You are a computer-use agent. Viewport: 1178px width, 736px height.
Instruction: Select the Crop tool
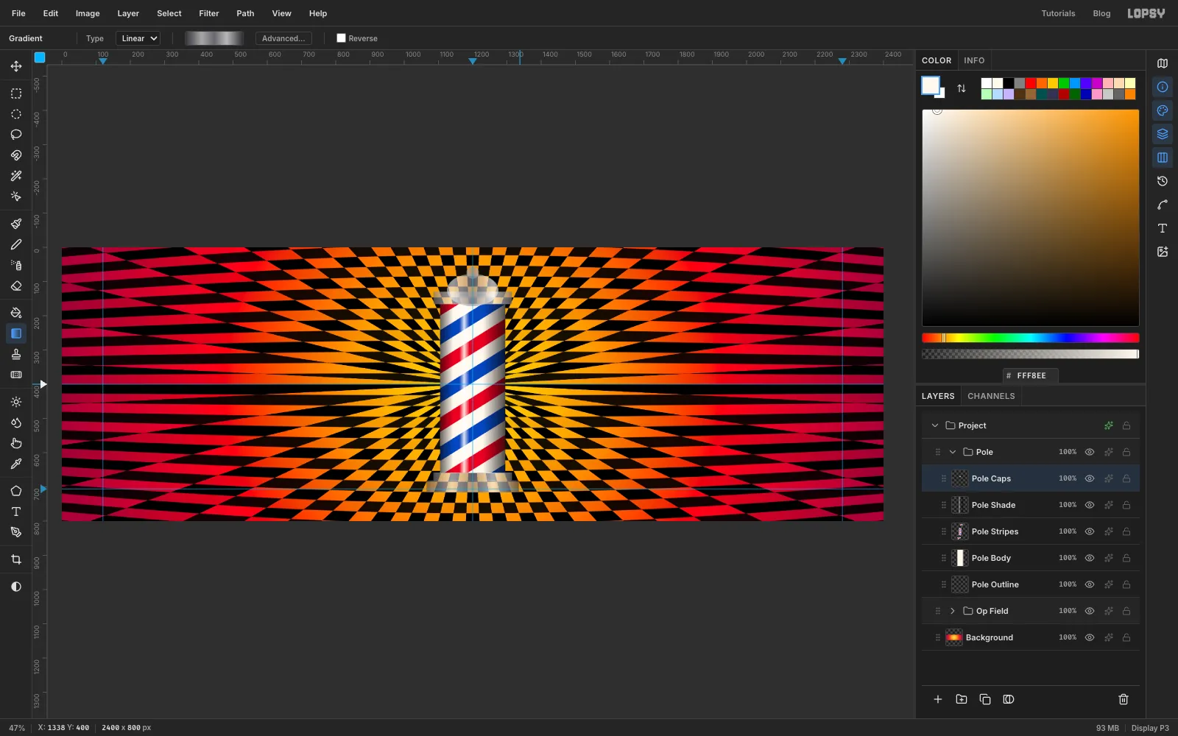click(16, 560)
